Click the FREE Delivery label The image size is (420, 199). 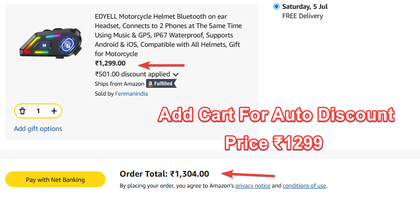303,16
